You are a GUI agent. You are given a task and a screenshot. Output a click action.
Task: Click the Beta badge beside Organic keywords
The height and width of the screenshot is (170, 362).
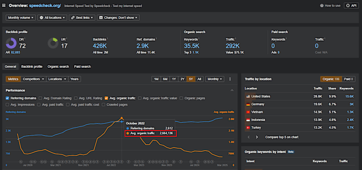291,152
